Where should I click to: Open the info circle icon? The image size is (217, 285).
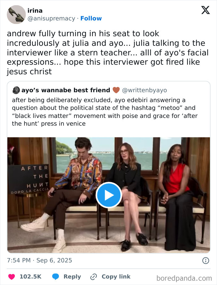click(x=206, y=261)
